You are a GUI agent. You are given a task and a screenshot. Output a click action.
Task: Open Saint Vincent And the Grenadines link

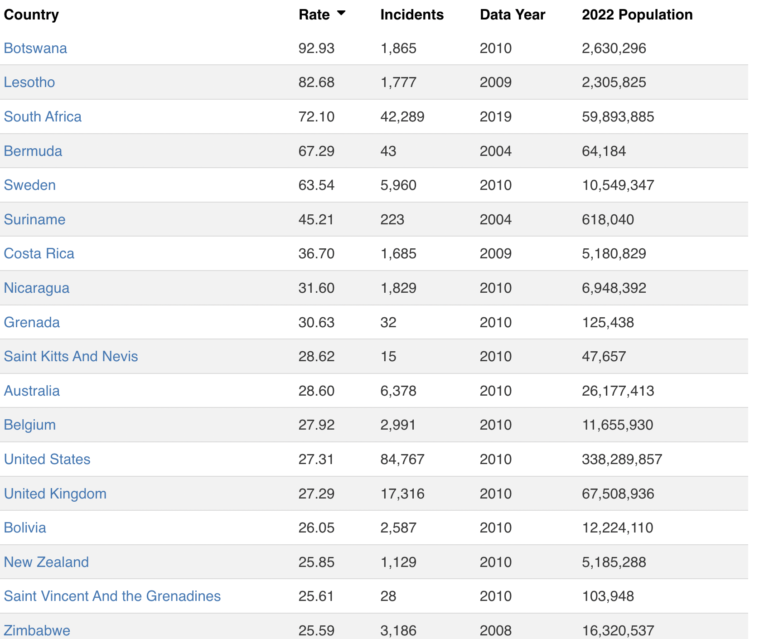pyautogui.click(x=112, y=596)
